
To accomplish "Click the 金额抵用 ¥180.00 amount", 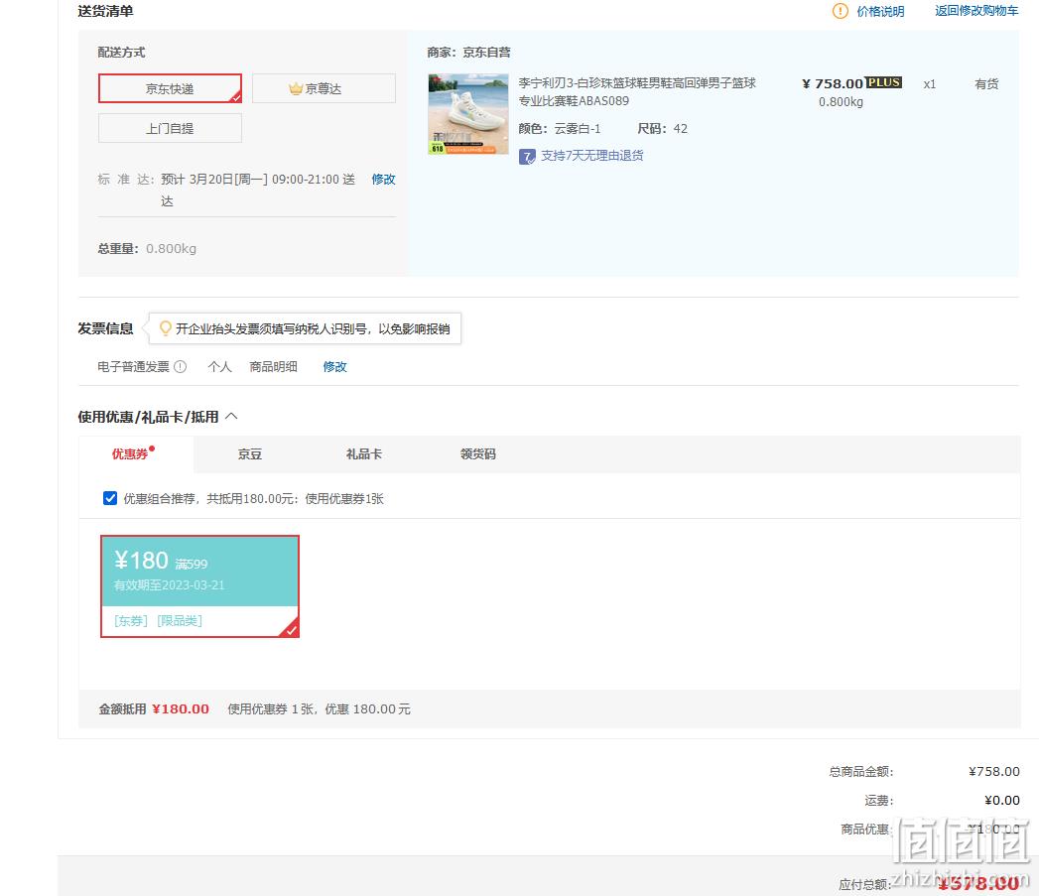I will [181, 709].
